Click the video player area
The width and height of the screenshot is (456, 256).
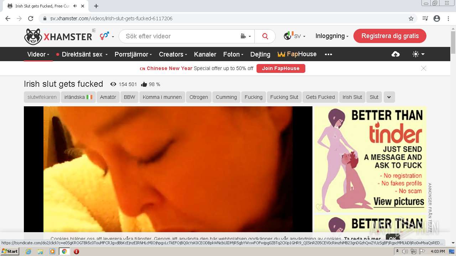pyautogui.click(x=168, y=170)
